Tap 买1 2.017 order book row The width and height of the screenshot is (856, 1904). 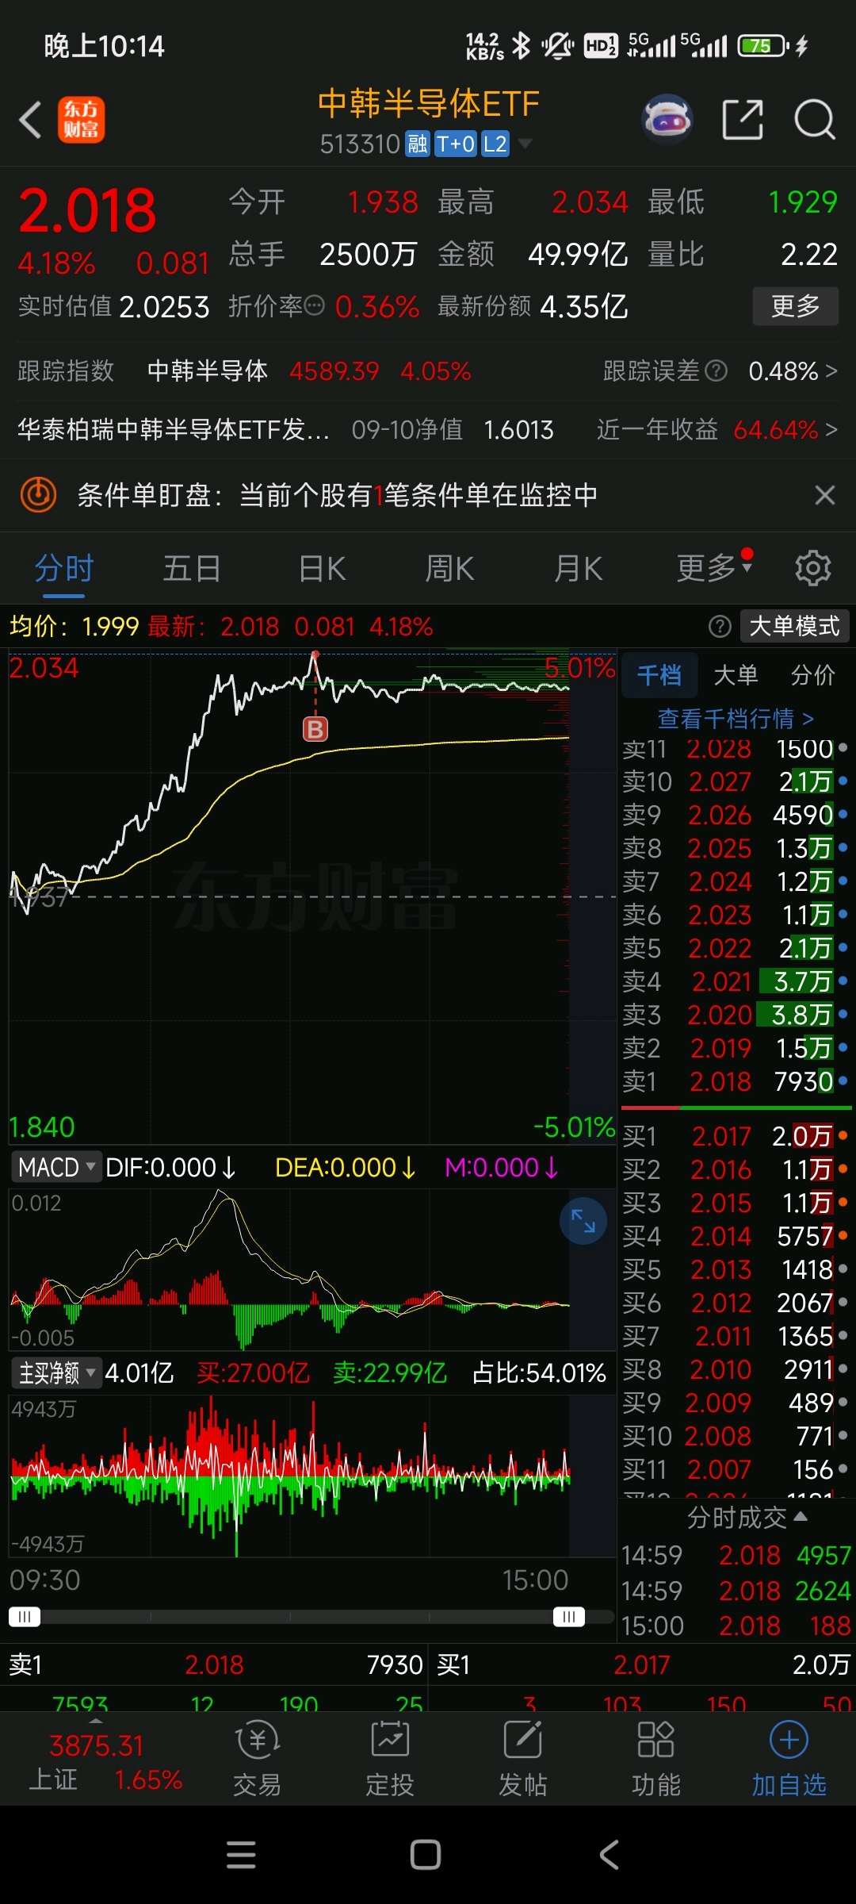[x=736, y=1136]
